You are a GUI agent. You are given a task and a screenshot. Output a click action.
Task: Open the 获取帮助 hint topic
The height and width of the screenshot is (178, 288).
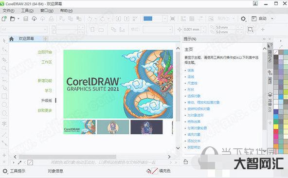coord(194,147)
